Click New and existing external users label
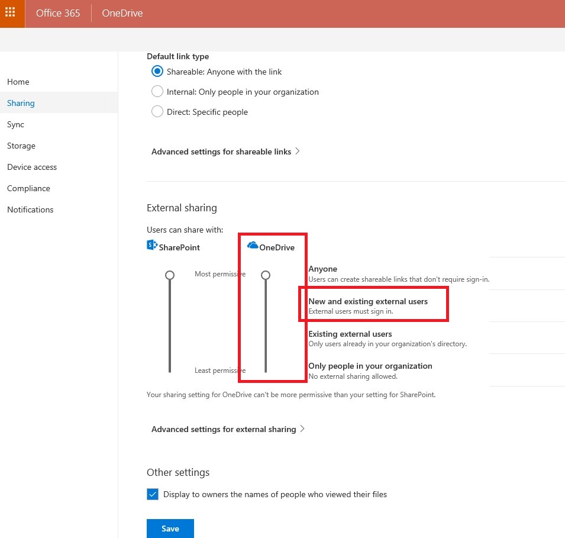 (368, 301)
